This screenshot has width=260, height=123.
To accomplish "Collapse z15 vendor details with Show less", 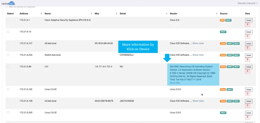I will click(175, 83).
